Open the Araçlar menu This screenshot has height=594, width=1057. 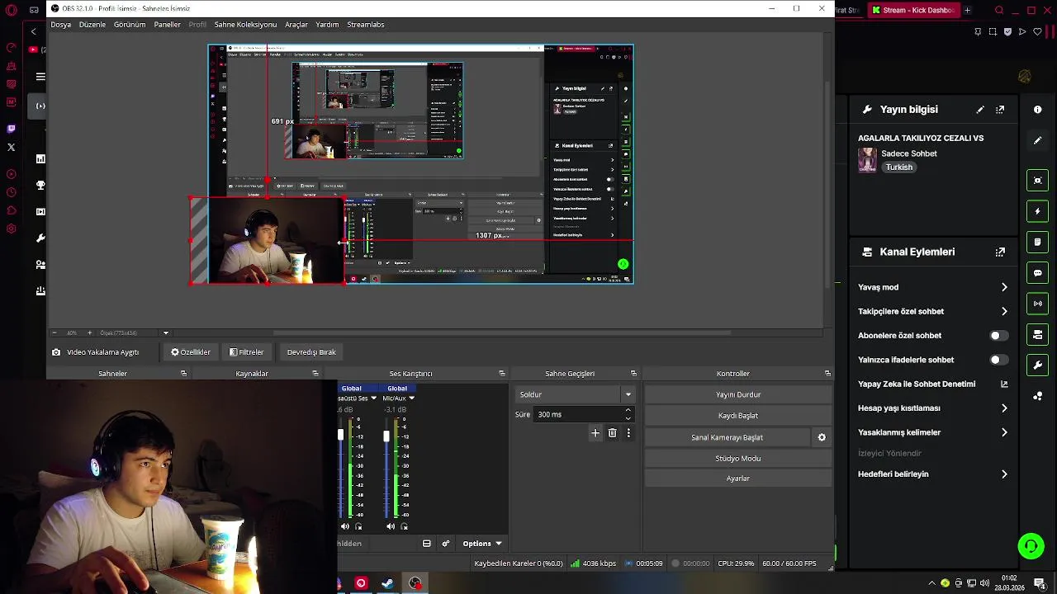[296, 25]
